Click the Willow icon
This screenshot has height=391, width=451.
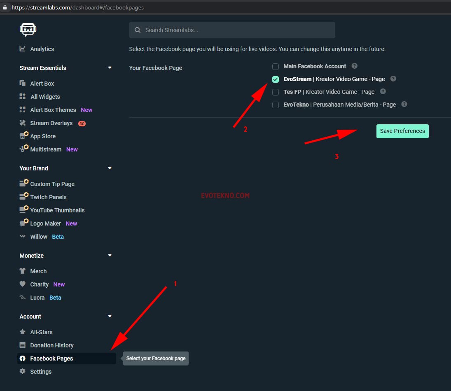coord(22,236)
